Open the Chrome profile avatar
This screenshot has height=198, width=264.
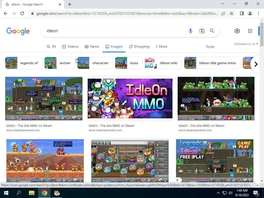tap(250, 13)
